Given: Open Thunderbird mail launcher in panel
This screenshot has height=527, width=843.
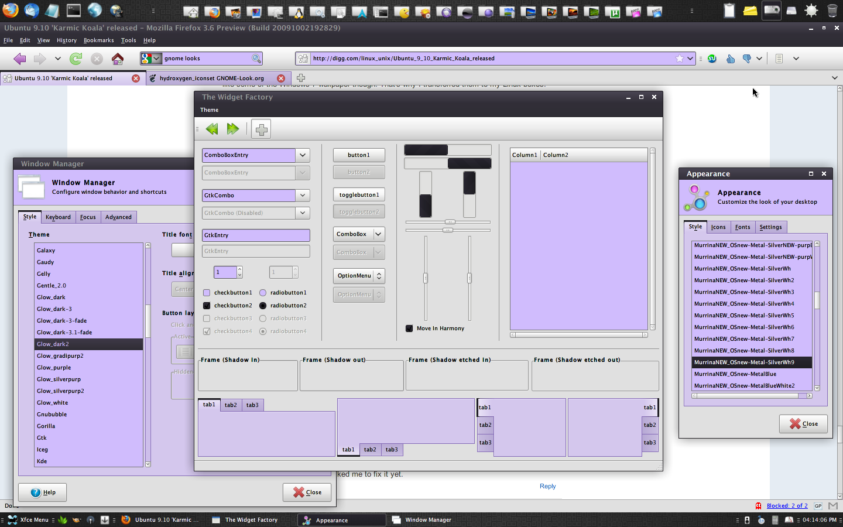Looking at the screenshot, I should [x=32, y=10].
